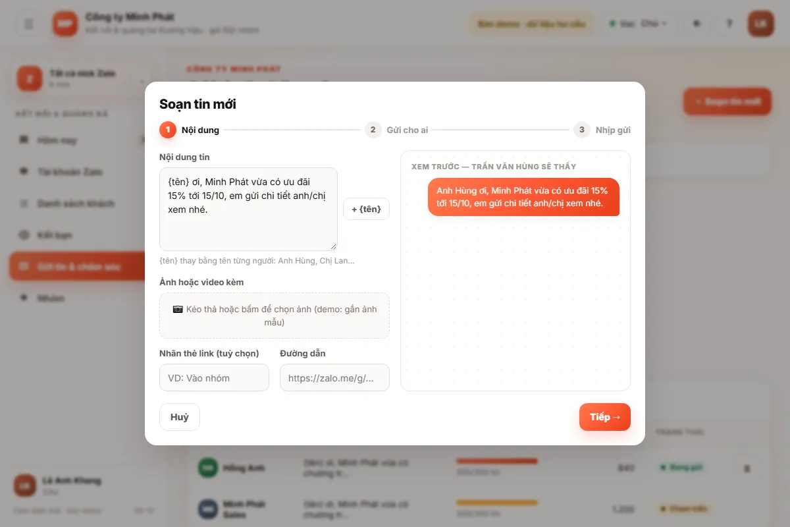Cancel the new message with Huỷ
790x527 pixels.
point(179,417)
